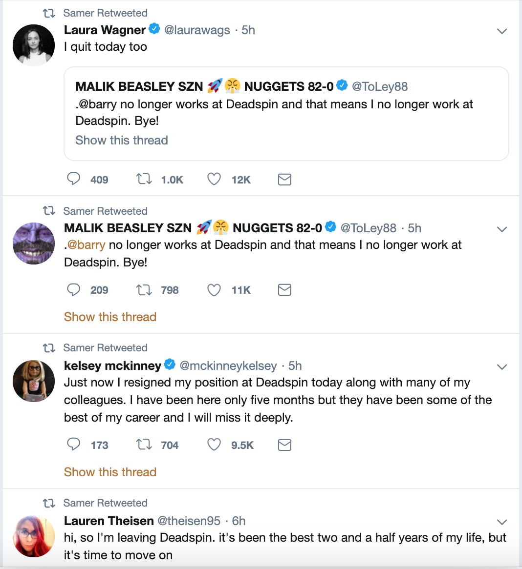Image resolution: width=522 pixels, height=569 pixels.
Task: Open the dropdown arrow on Lauren Theisen's tweet
Action: click(x=501, y=522)
